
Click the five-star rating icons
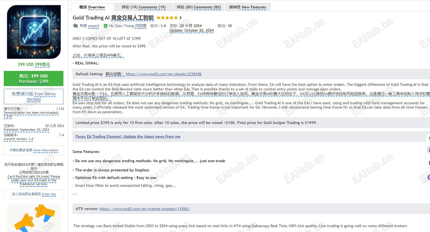(167, 18)
